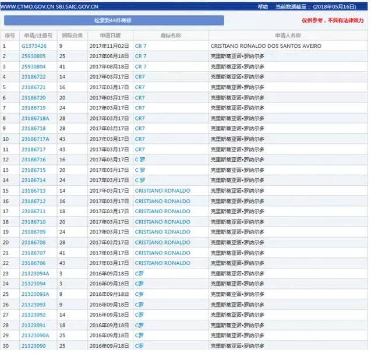
Task: Open registration number 23186710
Action: click(x=33, y=222)
